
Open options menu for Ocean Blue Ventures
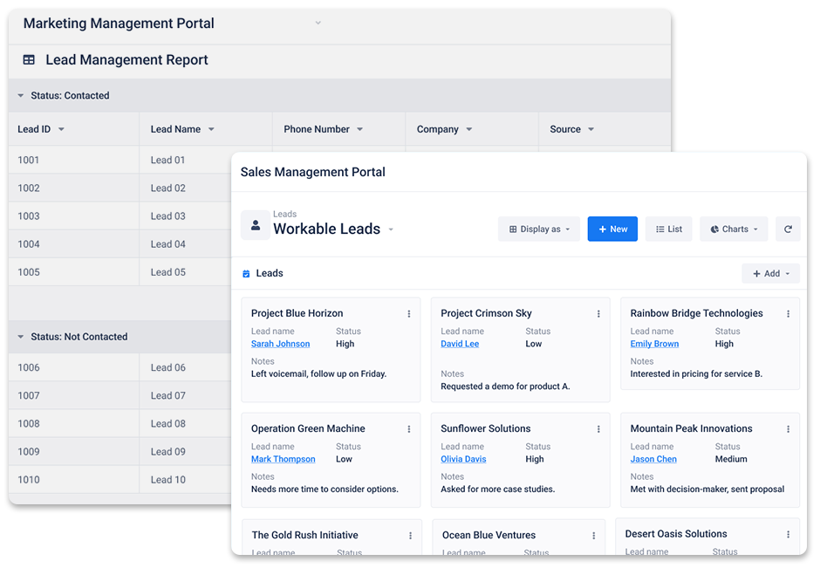pos(593,536)
